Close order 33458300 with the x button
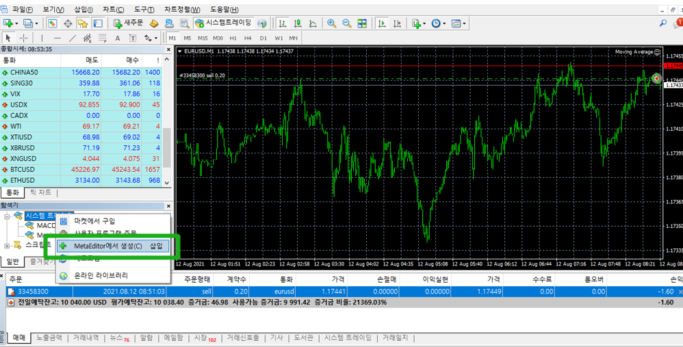 680,292
